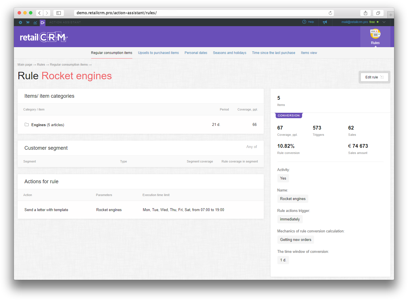Select the Engines (5 articles) category row
This screenshot has height=300, width=408.
[x=141, y=125]
